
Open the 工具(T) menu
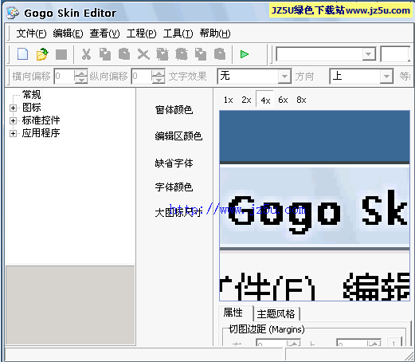coord(178,33)
